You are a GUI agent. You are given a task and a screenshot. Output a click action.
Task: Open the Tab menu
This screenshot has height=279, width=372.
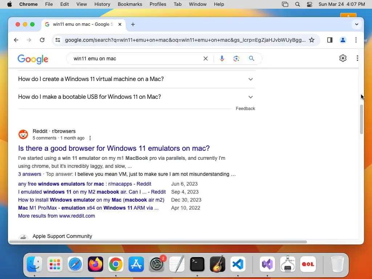(177, 4)
